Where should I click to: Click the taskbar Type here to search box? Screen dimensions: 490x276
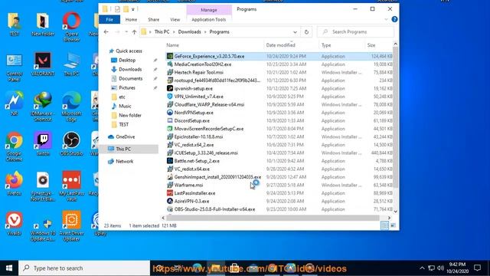(84, 268)
